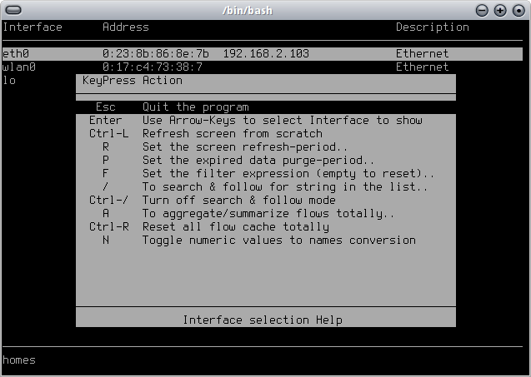Select Ctrl-R Reset all flow cache row
Viewport: 531px width, 377px height.
coord(266,227)
